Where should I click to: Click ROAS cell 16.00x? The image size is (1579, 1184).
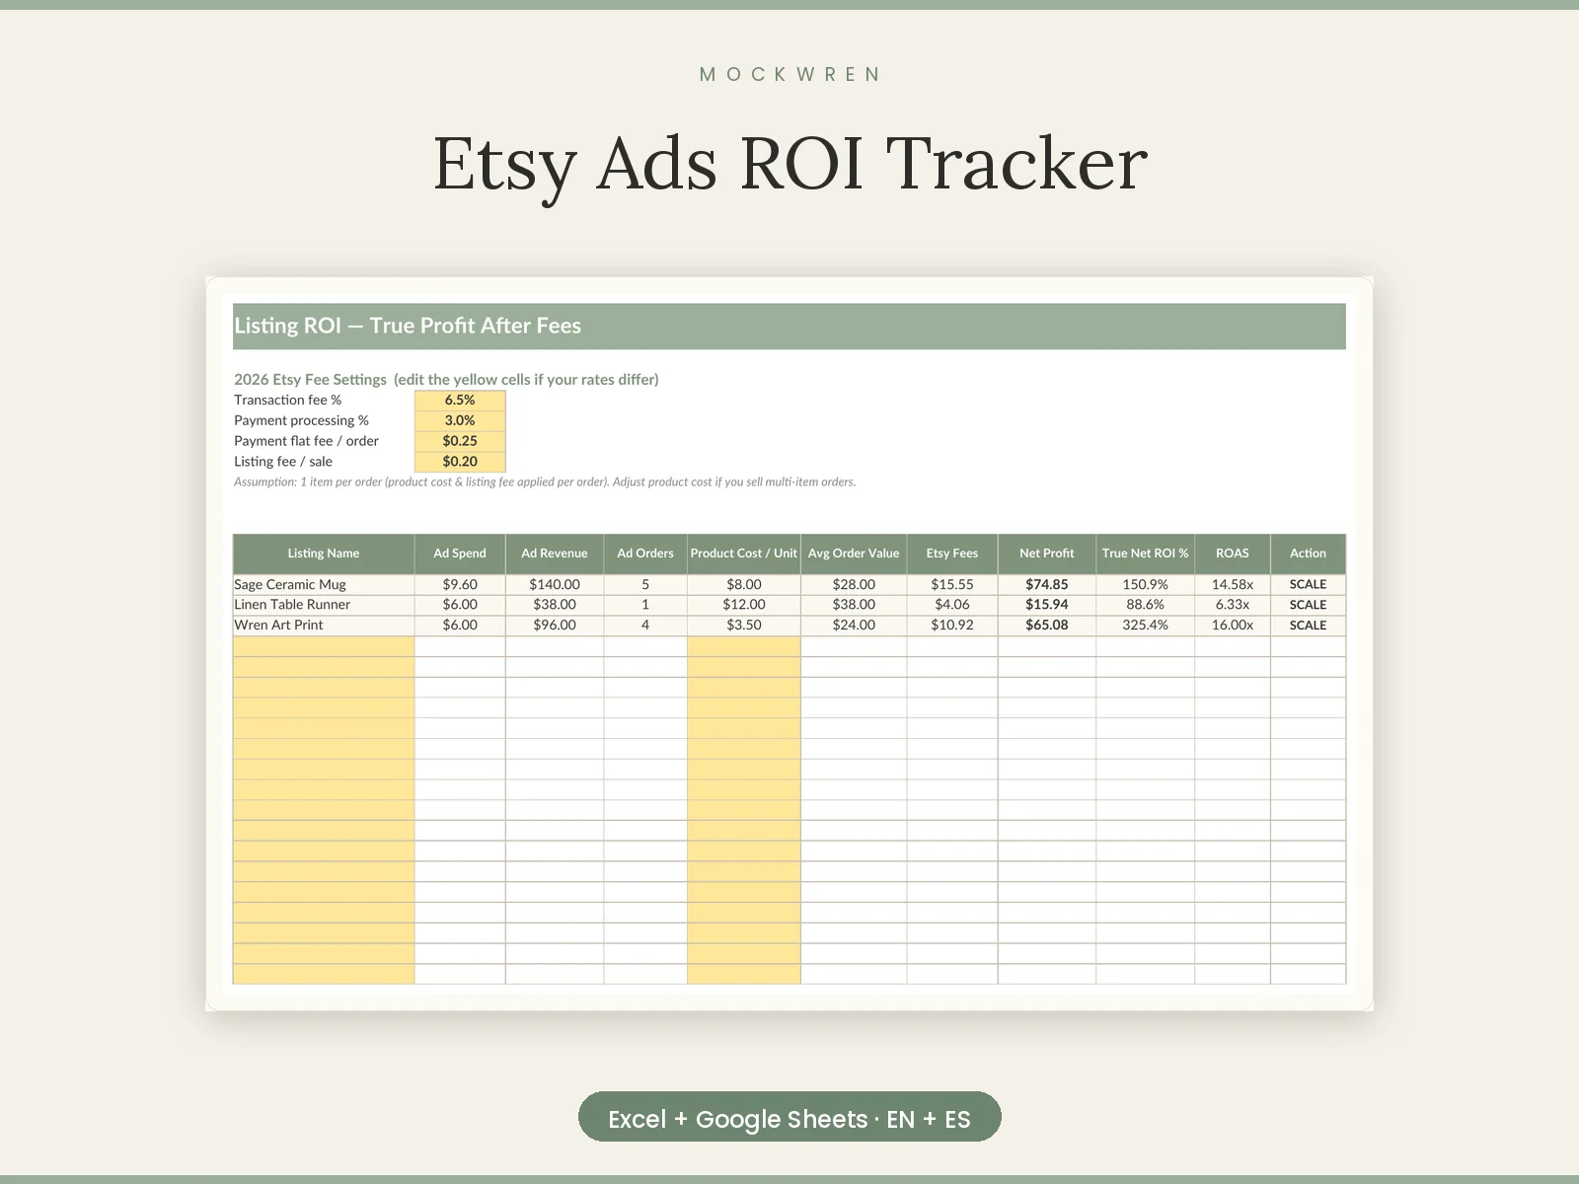1233,626
